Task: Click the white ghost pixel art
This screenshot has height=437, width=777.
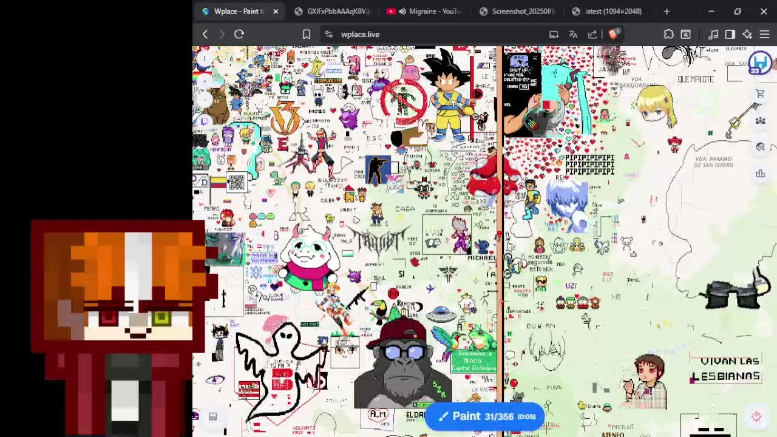Action: 281,370
